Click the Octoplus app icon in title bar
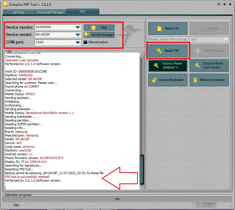This screenshot has height=210, width=235. 5,4
